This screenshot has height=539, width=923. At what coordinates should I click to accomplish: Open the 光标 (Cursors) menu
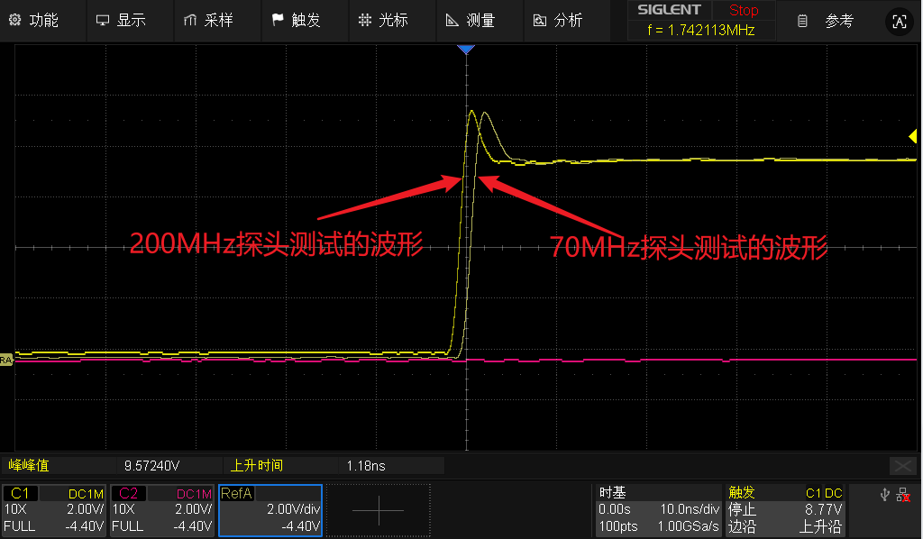(383, 20)
